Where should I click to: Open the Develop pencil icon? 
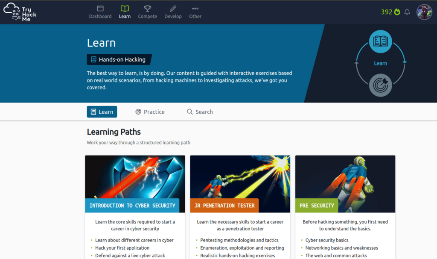click(173, 9)
